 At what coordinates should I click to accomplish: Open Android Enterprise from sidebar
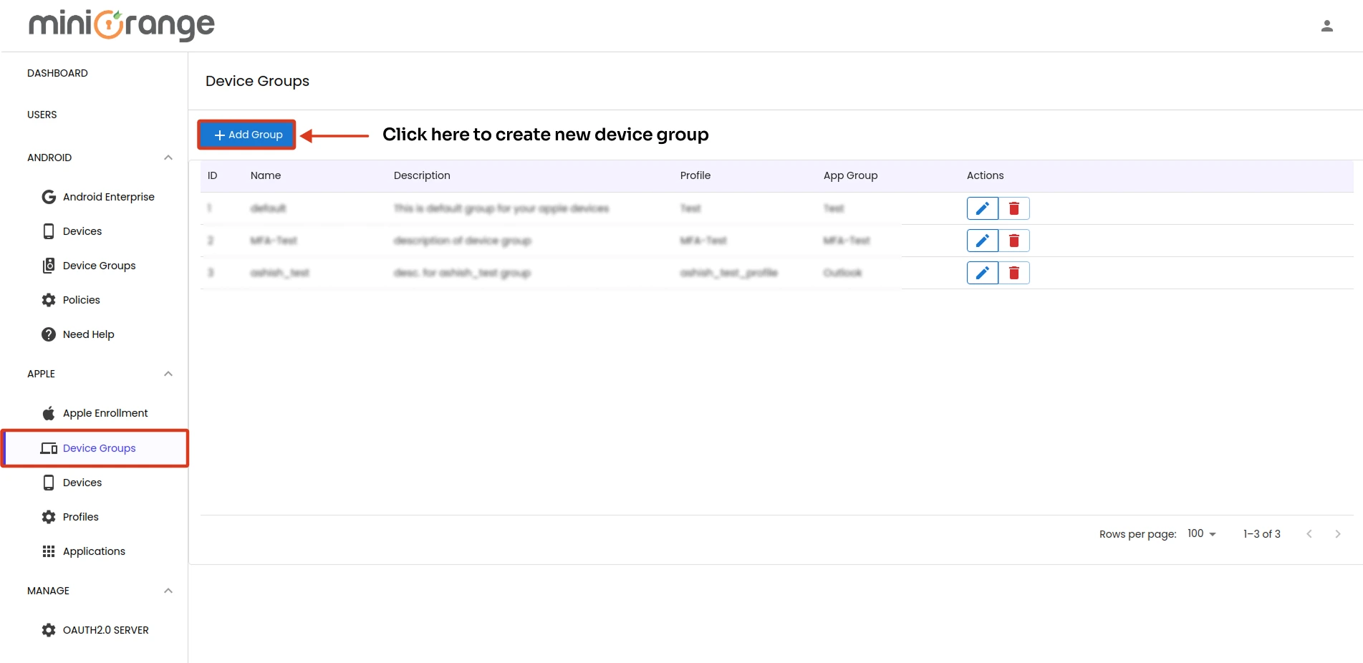[x=108, y=196]
